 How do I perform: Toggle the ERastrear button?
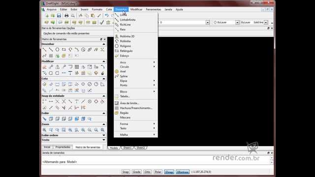pyautogui.click(x=183, y=172)
